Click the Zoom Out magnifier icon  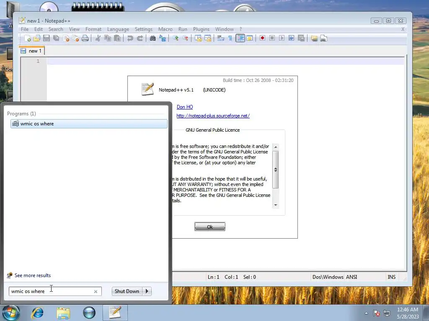(185, 38)
